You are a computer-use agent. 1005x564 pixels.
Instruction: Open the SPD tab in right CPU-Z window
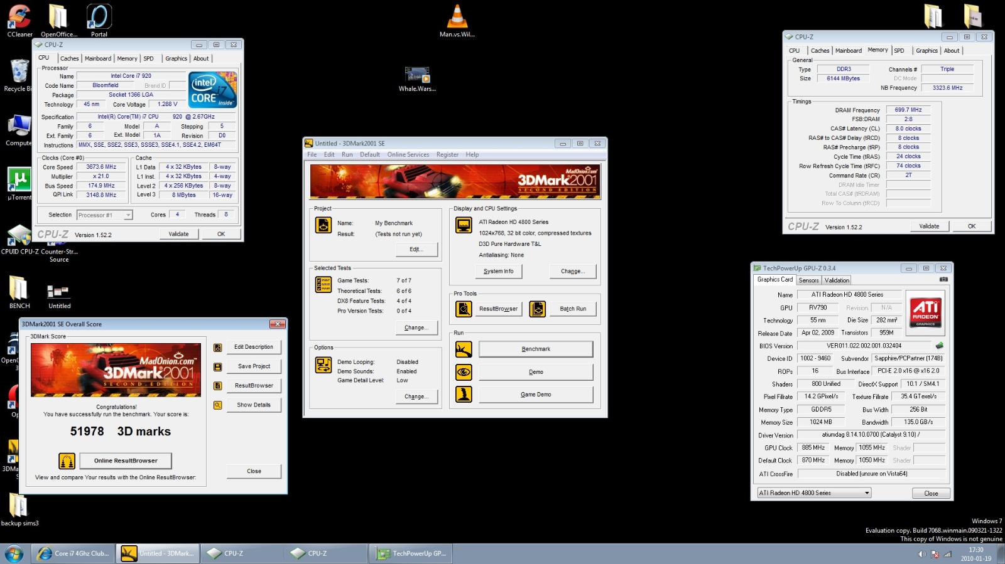(899, 51)
